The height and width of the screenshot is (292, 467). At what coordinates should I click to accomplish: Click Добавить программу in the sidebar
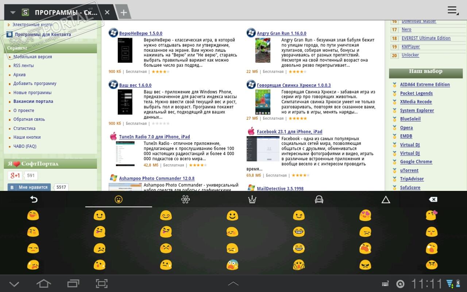coord(35,84)
